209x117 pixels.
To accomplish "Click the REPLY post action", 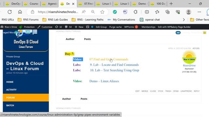I will point(197,91).
